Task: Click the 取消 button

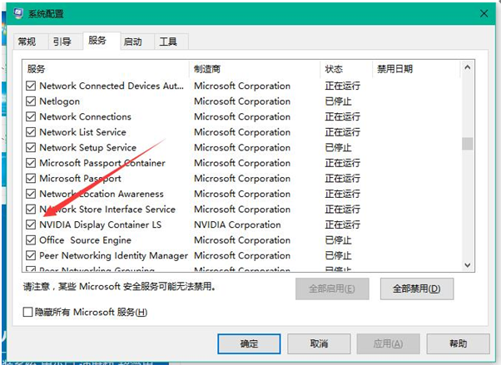Action: (318, 343)
